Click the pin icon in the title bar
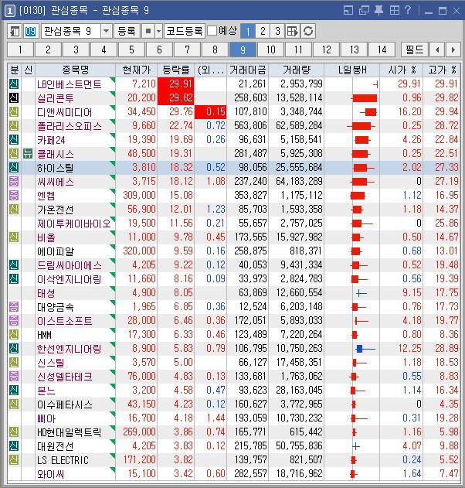The width and height of the screenshot is (465, 488). click(x=378, y=11)
